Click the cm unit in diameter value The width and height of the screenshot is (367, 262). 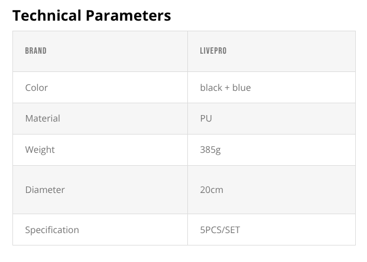[x=217, y=189]
